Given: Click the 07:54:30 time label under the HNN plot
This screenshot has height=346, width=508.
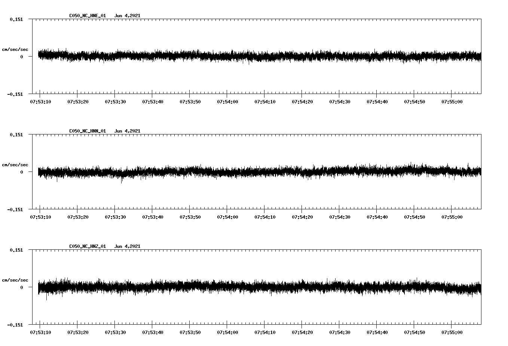Looking at the screenshot, I should [340, 217].
